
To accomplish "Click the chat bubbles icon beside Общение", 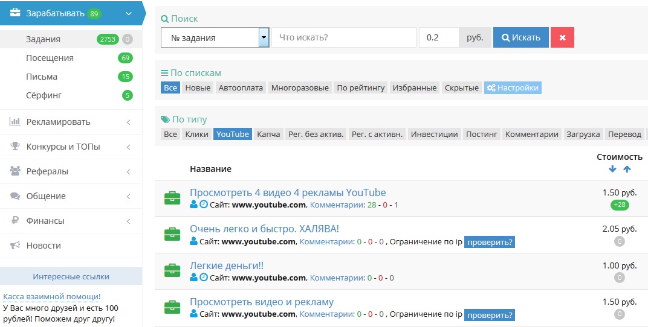I will [x=15, y=196].
